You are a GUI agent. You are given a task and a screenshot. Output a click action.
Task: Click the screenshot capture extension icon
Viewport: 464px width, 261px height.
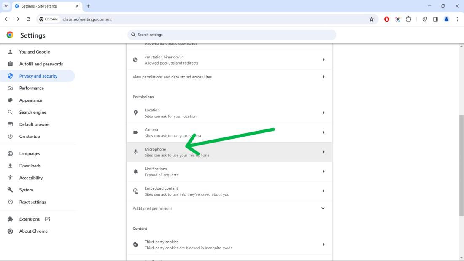(x=397, y=19)
